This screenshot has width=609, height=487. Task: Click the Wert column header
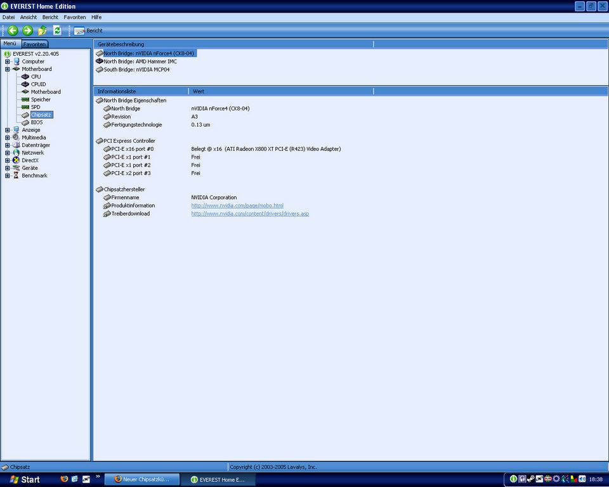[281, 91]
